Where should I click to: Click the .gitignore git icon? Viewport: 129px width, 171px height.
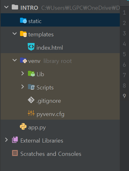tap(31, 100)
